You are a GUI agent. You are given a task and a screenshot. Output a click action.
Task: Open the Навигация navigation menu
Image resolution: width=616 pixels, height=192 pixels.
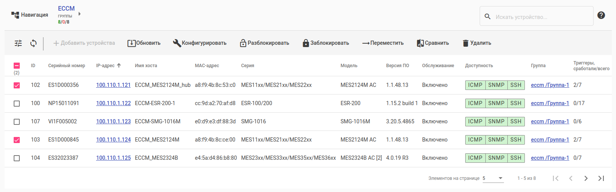(x=30, y=15)
